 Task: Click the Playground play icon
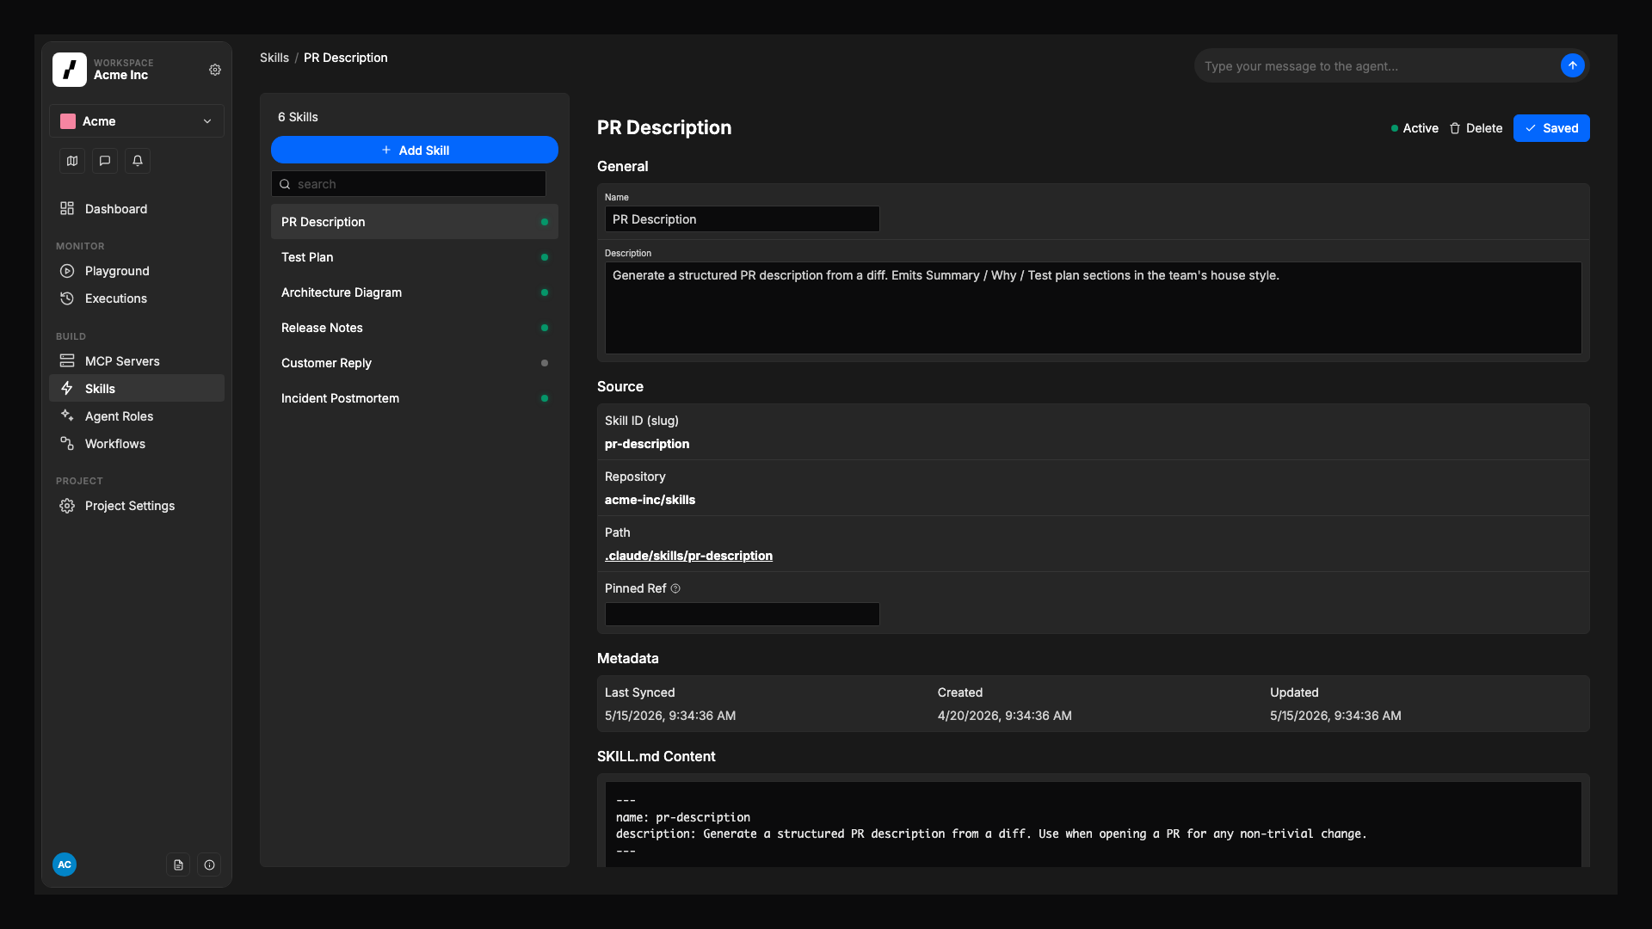67,271
